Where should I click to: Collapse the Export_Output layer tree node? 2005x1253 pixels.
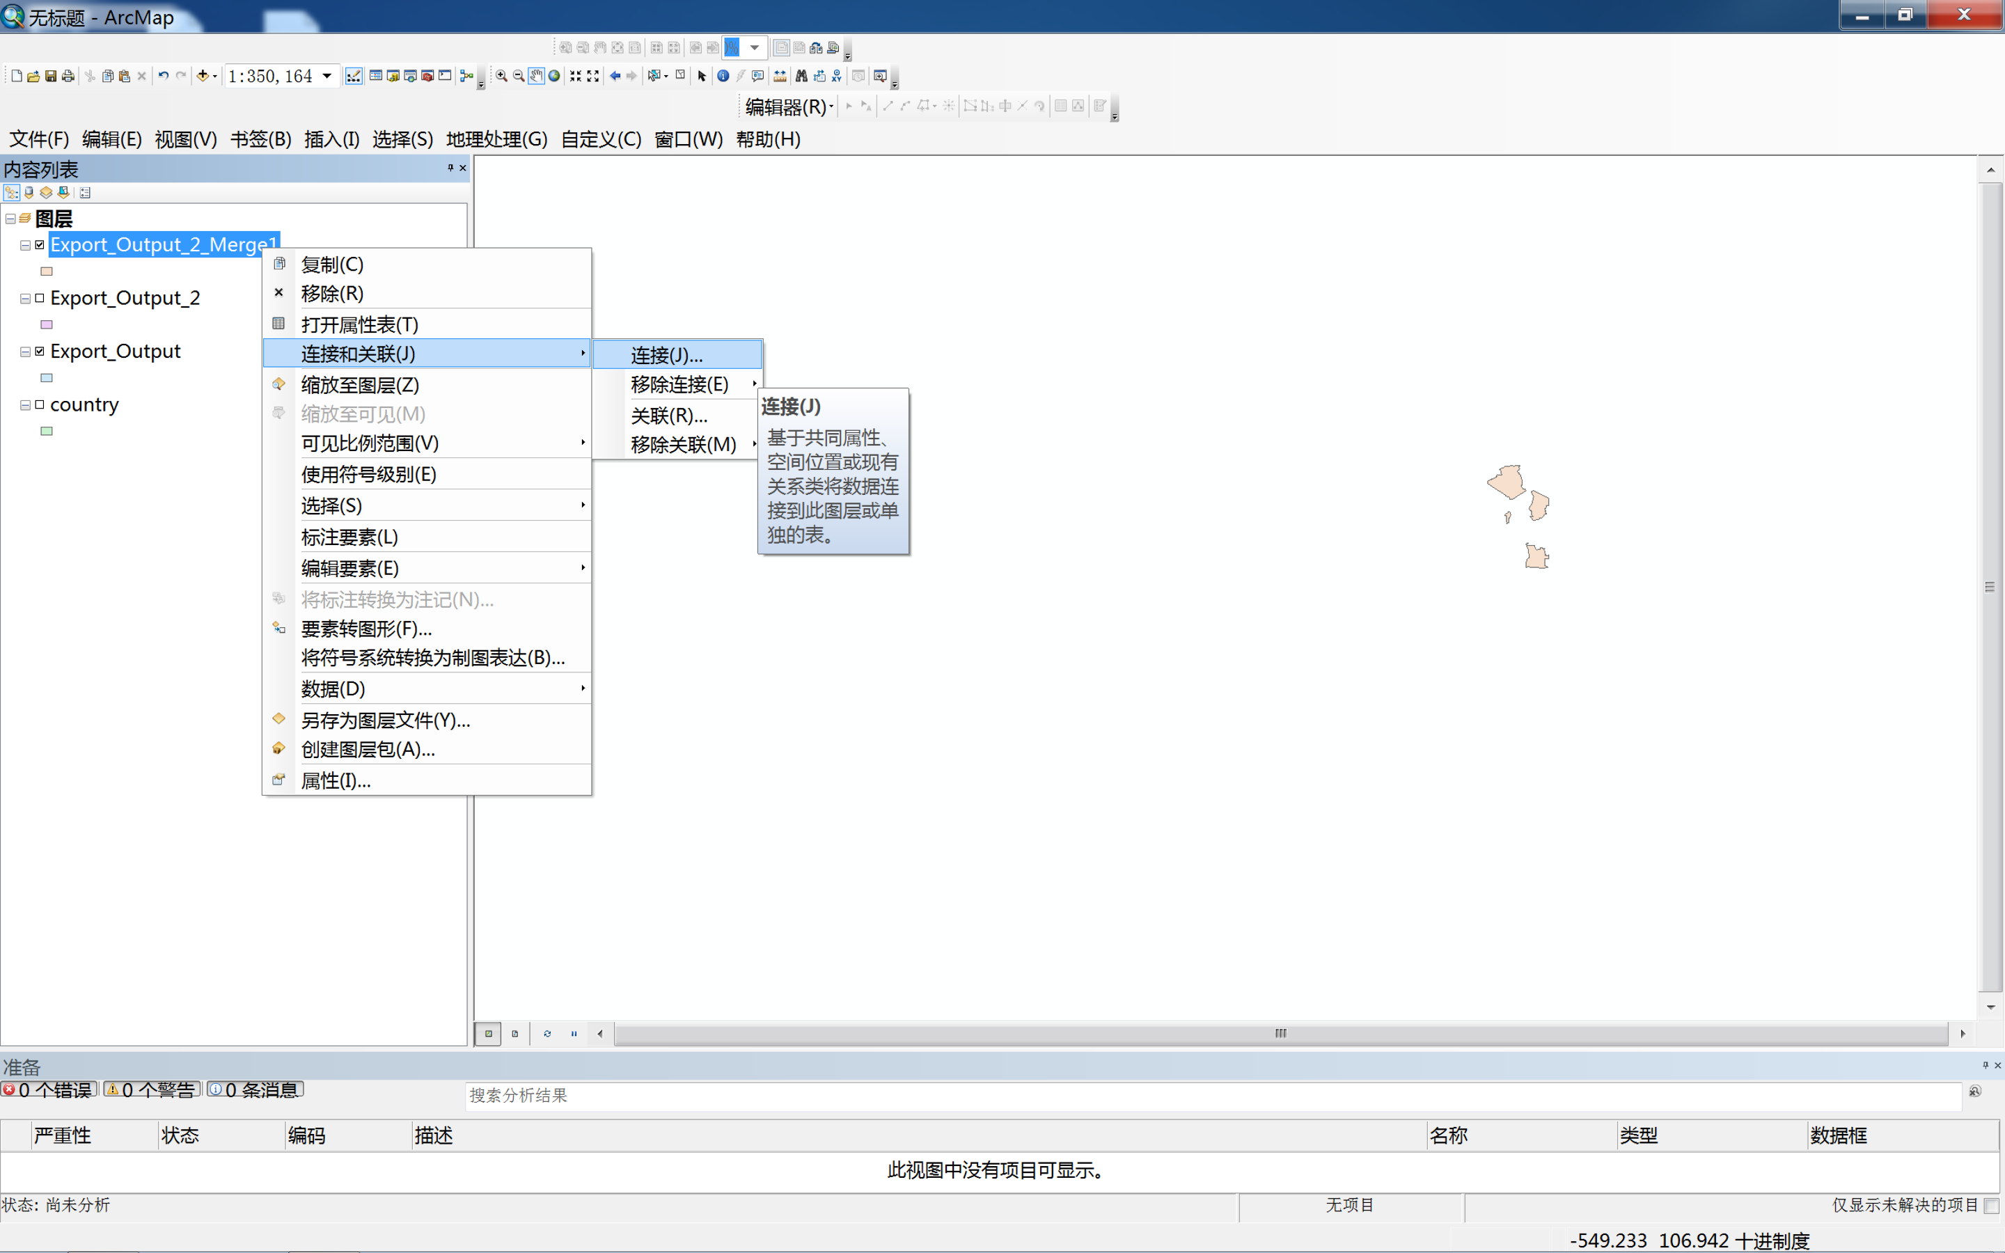click(26, 352)
